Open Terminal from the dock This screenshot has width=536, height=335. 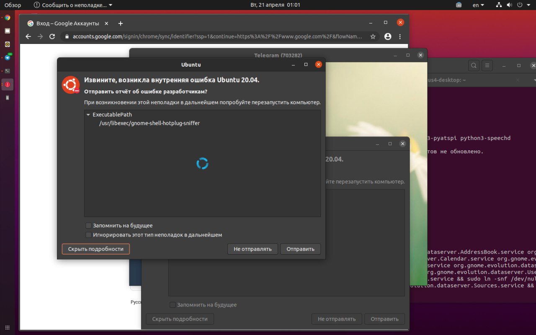[x=7, y=71]
